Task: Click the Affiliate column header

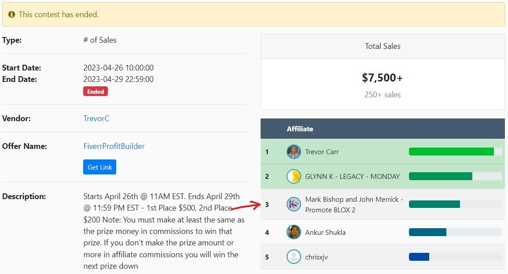Action: (x=300, y=129)
